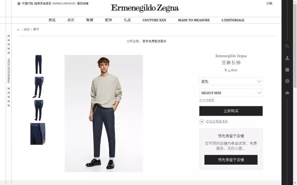Click the concierge bell service icon

(x=287, y=92)
